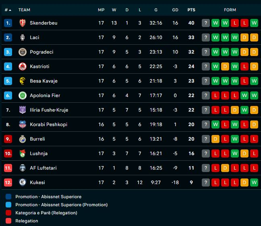Click the Kastrioti club crest
Screen dimensions: 261x226
[x=23, y=66]
